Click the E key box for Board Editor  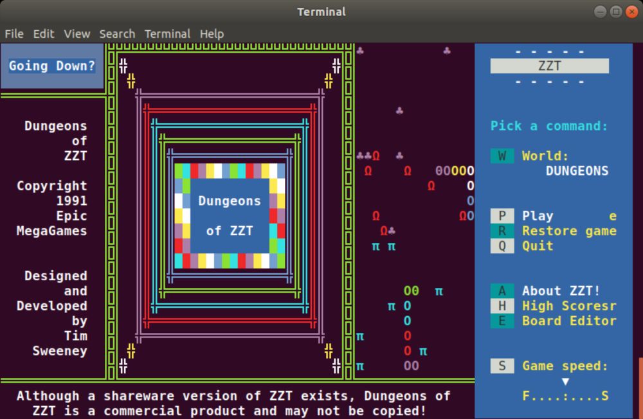pyautogui.click(x=502, y=321)
